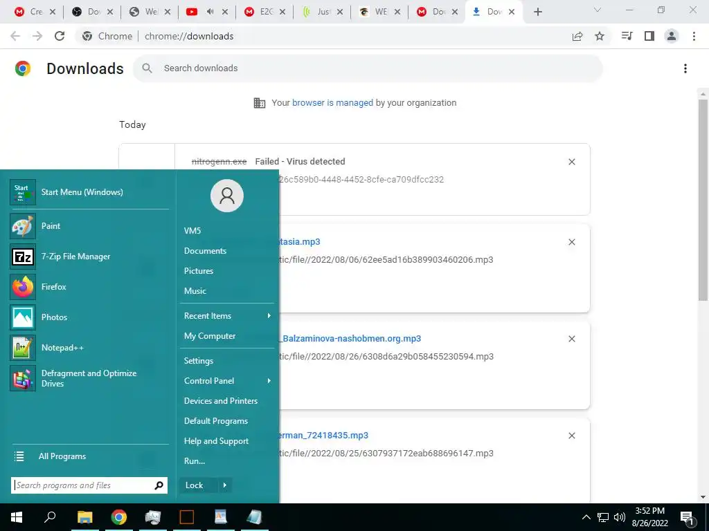Open Paint from the start menu
This screenshot has width=709, height=531.
89,226
